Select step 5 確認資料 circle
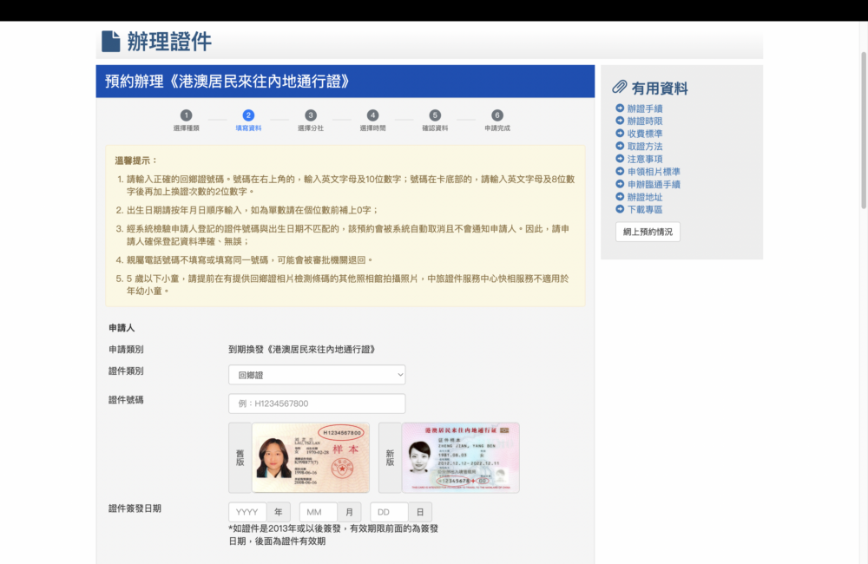The image size is (868, 564). pos(435,114)
